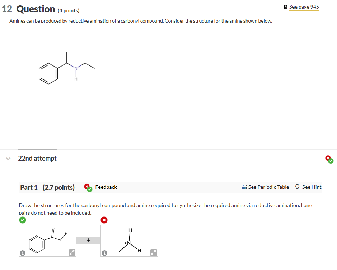This screenshot has height=270, width=337.
Task: Click the e-book icon beside See page 945
Action: pyautogui.click(x=285, y=6)
